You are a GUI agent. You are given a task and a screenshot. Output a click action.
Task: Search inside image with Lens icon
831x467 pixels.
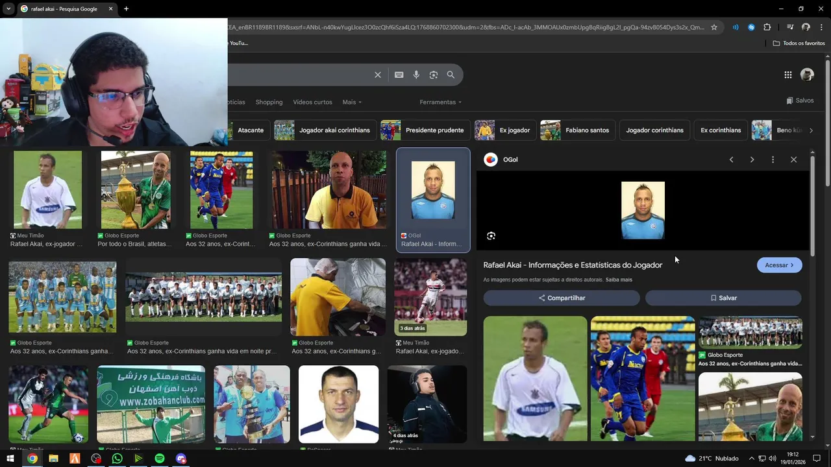[x=491, y=236]
